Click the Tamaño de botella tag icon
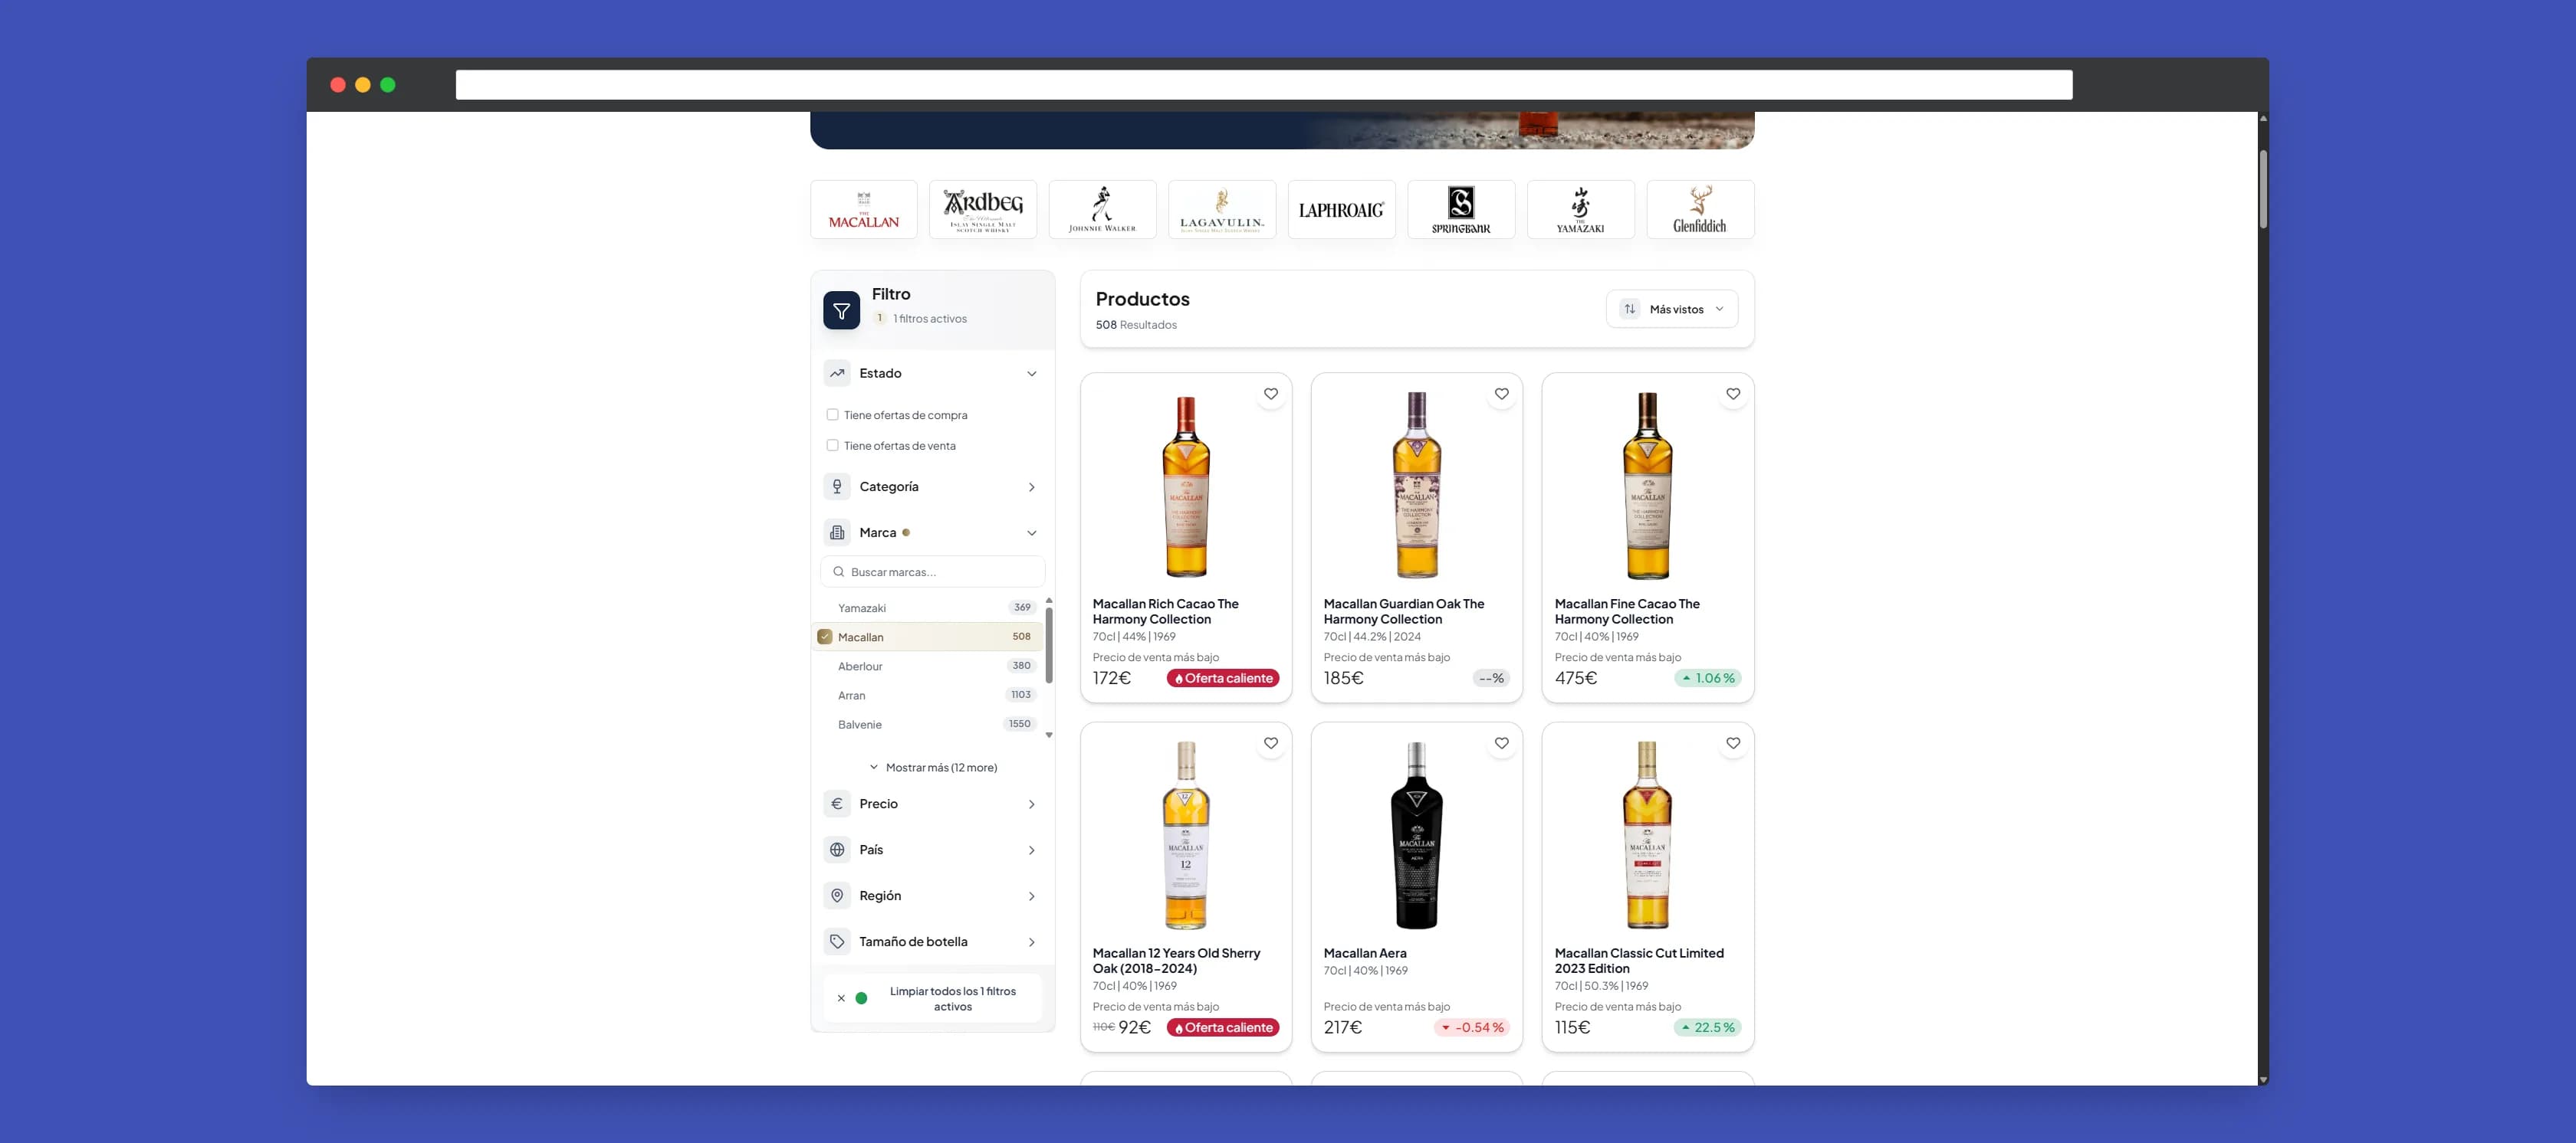The height and width of the screenshot is (1143, 2576). point(837,942)
